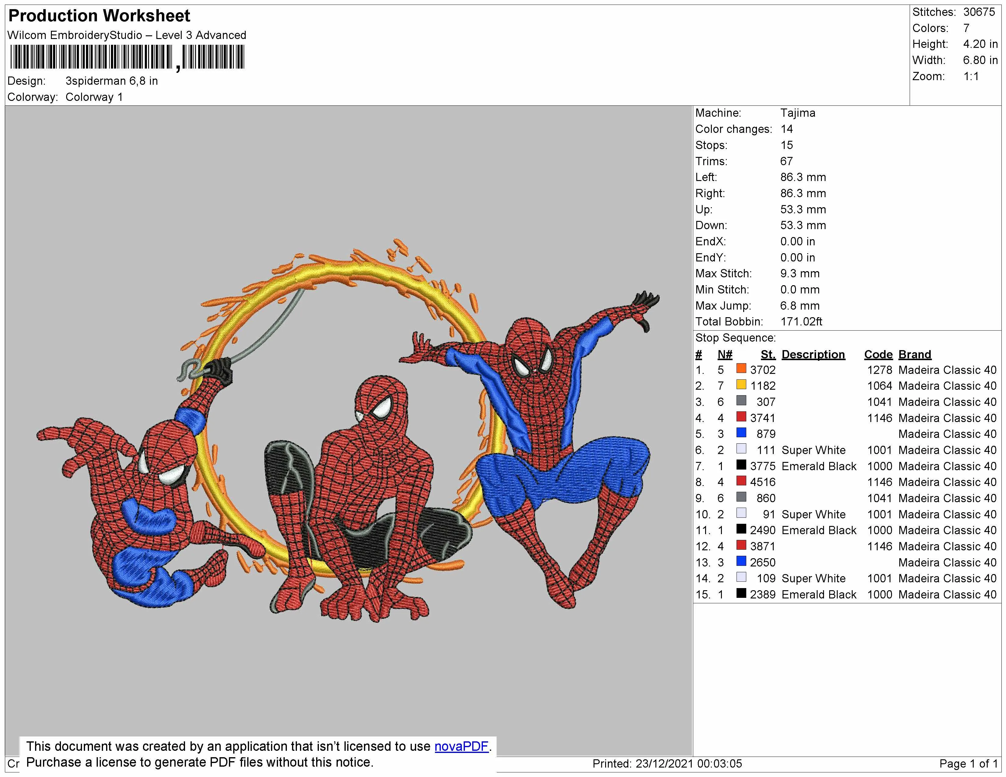Click the Spider-Man embroidery design preview

point(348,430)
